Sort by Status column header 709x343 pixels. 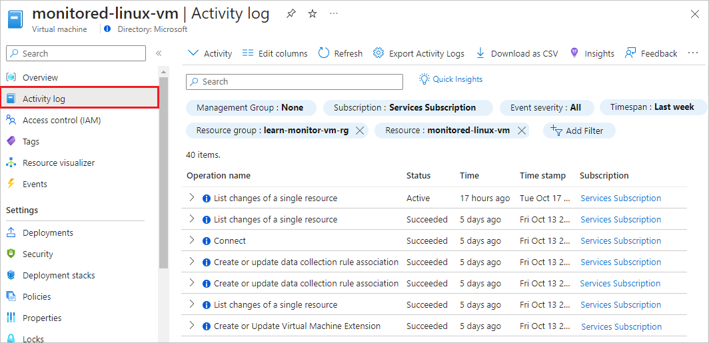point(418,175)
